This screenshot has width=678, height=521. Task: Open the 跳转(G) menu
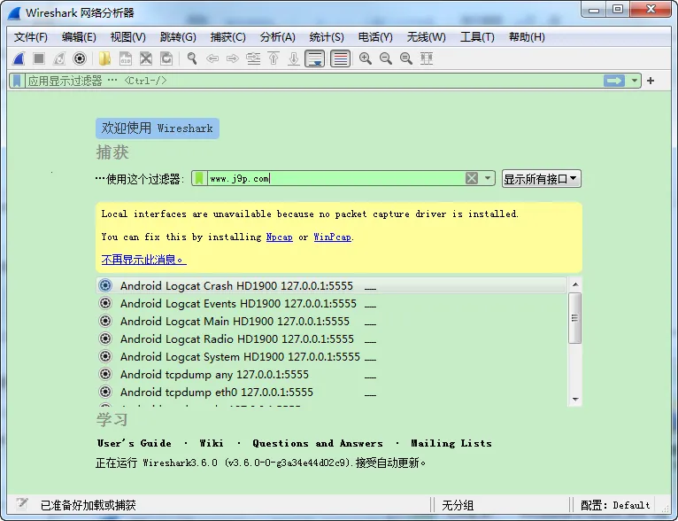178,37
